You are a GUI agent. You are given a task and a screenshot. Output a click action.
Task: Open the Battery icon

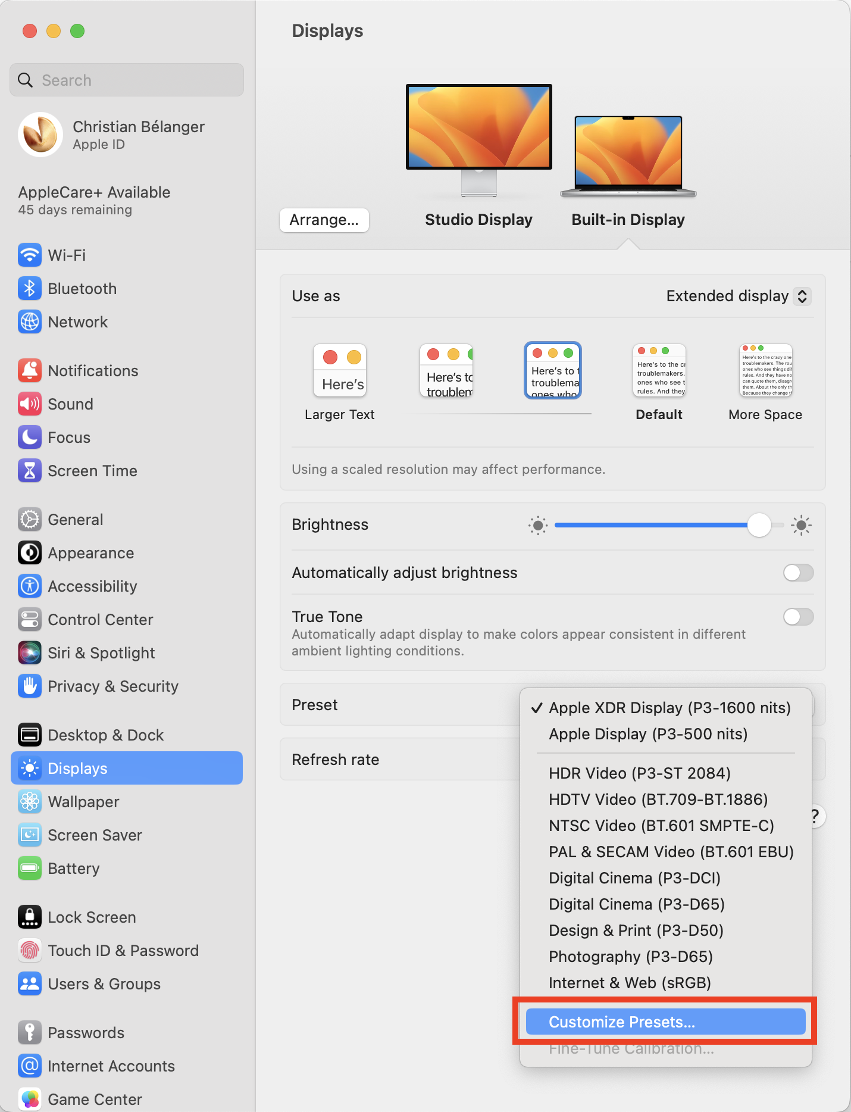[30, 869]
